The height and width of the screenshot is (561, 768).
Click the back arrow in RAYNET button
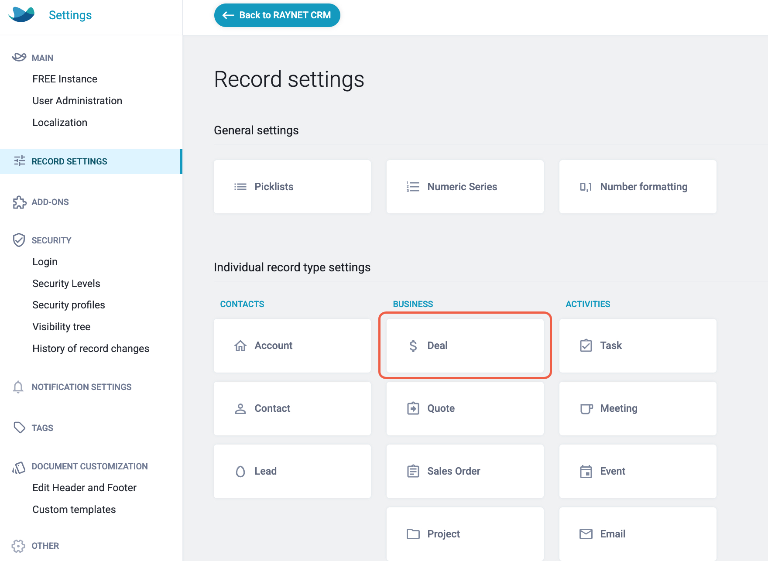coord(228,15)
